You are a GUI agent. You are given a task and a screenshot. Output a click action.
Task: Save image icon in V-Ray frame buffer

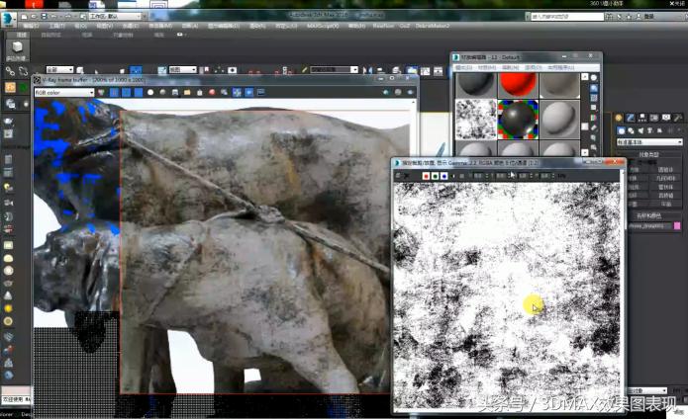tap(175, 92)
